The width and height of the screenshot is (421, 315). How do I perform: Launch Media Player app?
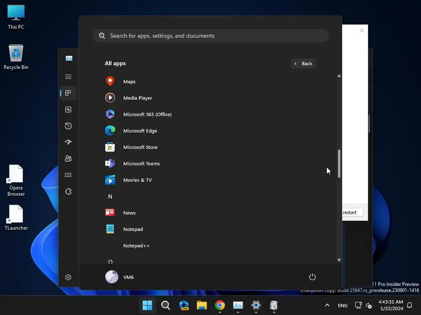click(x=210, y=98)
